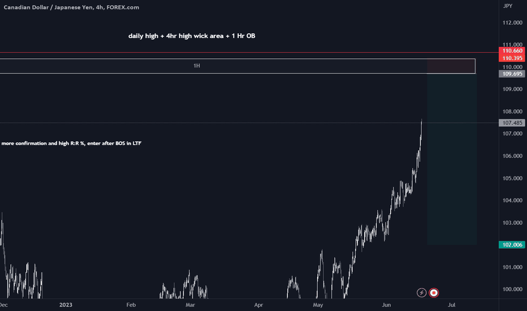Select the 'enter after BOS in LTF' note
This screenshot has height=311, width=527.
click(x=114, y=144)
